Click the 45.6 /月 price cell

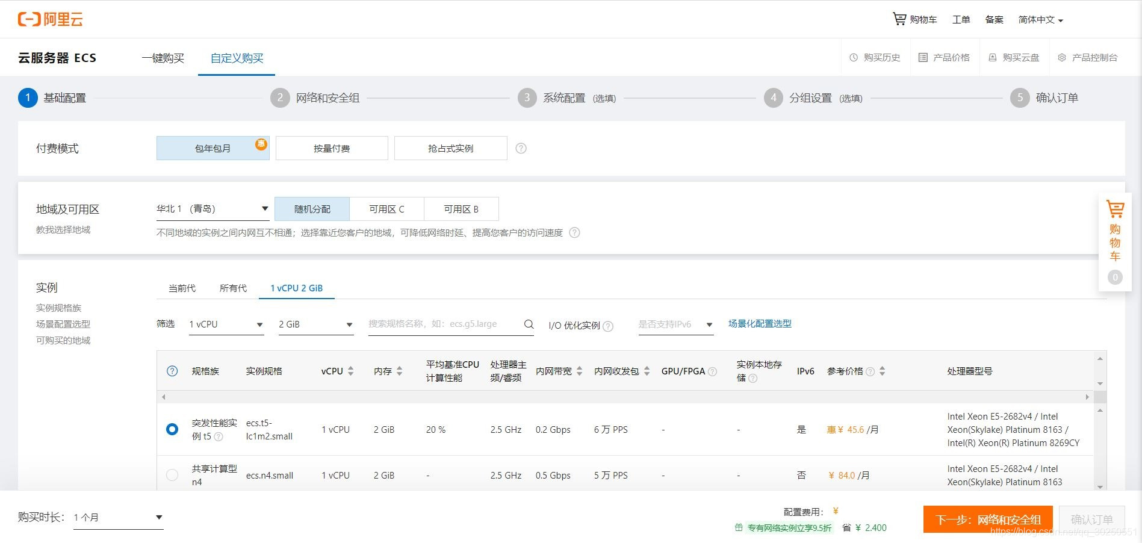(x=852, y=430)
